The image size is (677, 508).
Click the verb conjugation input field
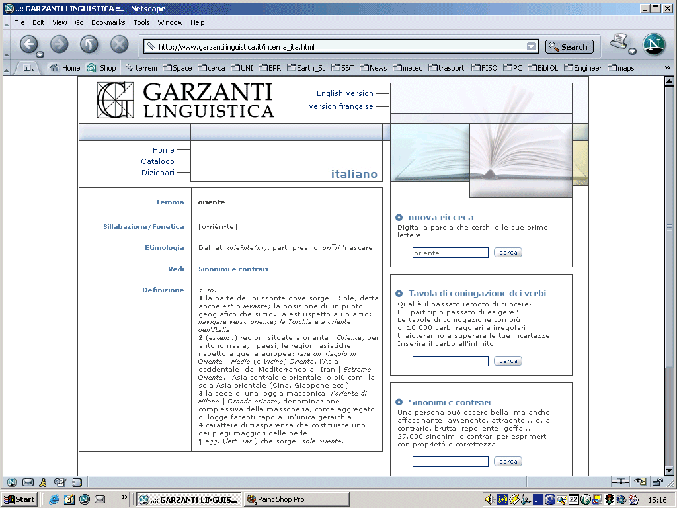(450, 361)
